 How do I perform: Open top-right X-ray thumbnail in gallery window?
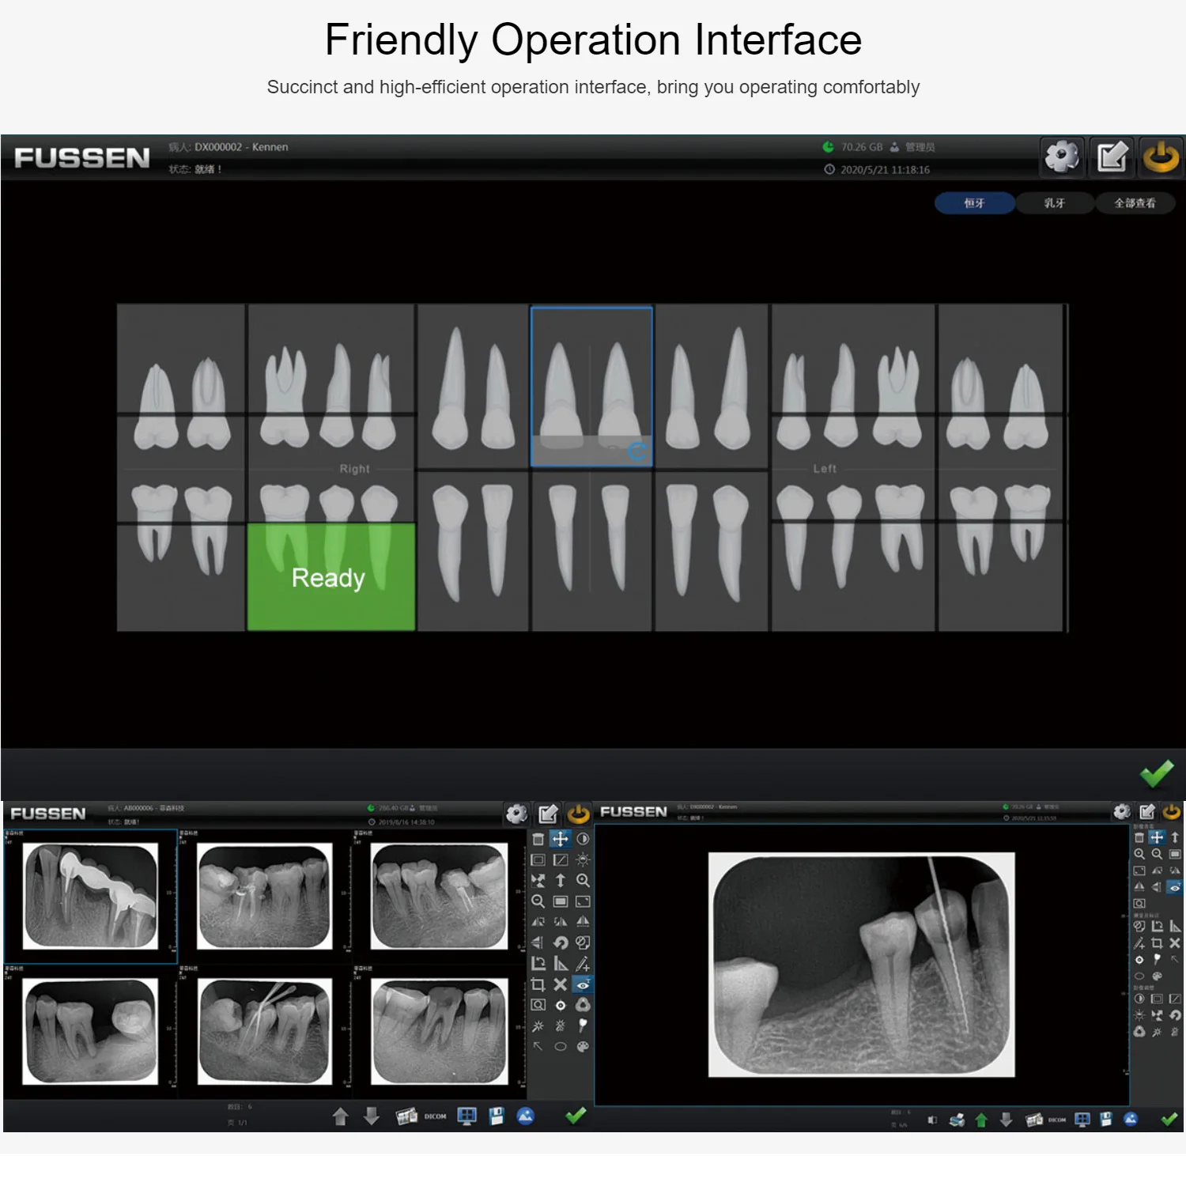pyautogui.click(x=440, y=896)
